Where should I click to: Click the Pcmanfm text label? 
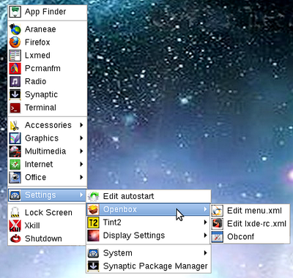click(x=42, y=68)
